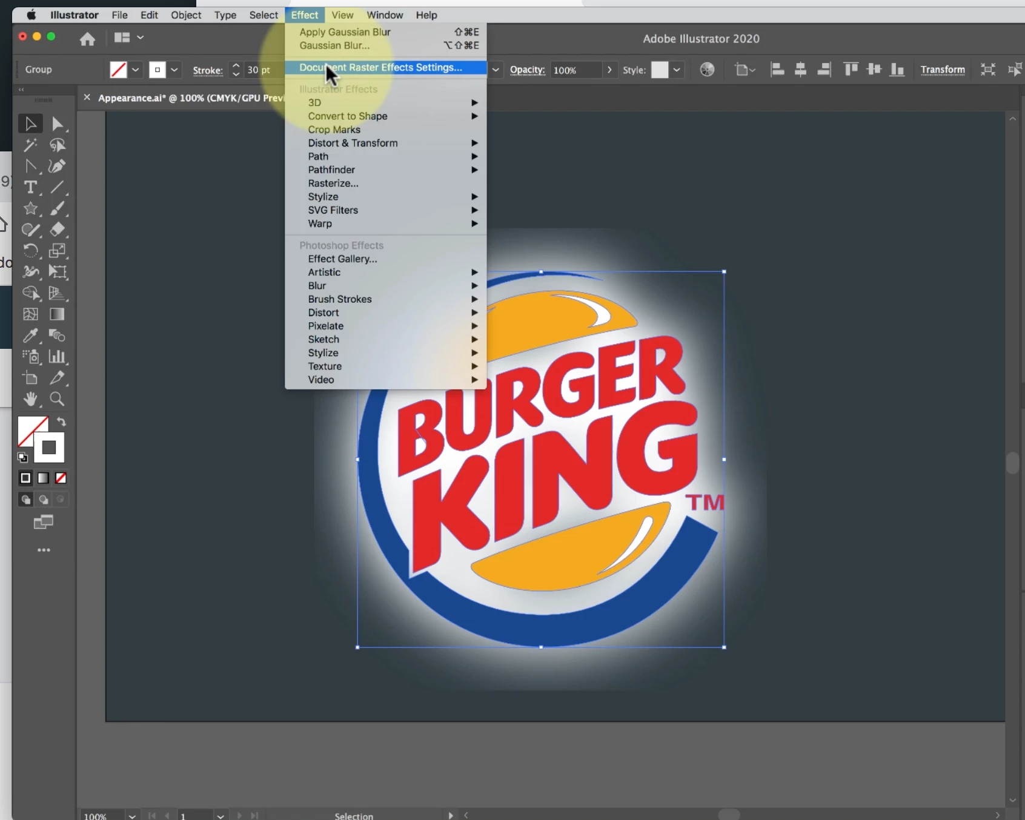Swap fill and stroke arrows
Image resolution: width=1025 pixels, height=820 pixels.
point(61,422)
